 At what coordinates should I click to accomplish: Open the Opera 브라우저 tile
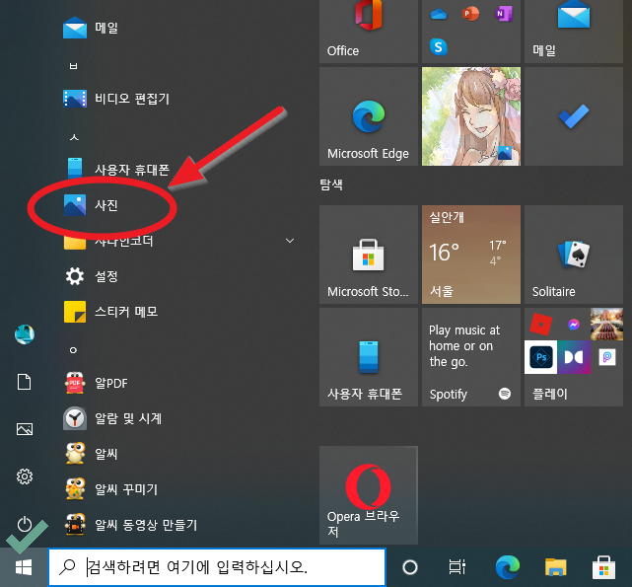tap(369, 495)
